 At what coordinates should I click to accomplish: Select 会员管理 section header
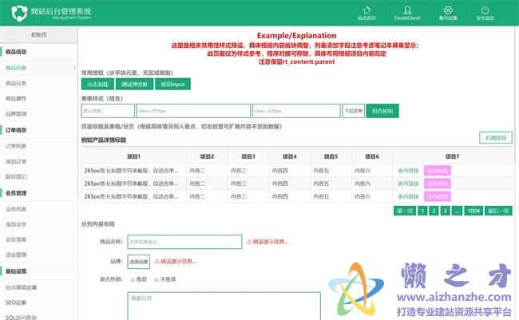point(16,193)
